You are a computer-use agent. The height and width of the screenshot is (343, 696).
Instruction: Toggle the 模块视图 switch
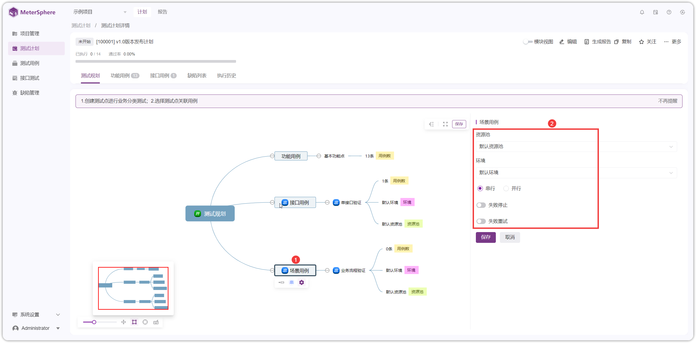pyautogui.click(x=528, y=41)
